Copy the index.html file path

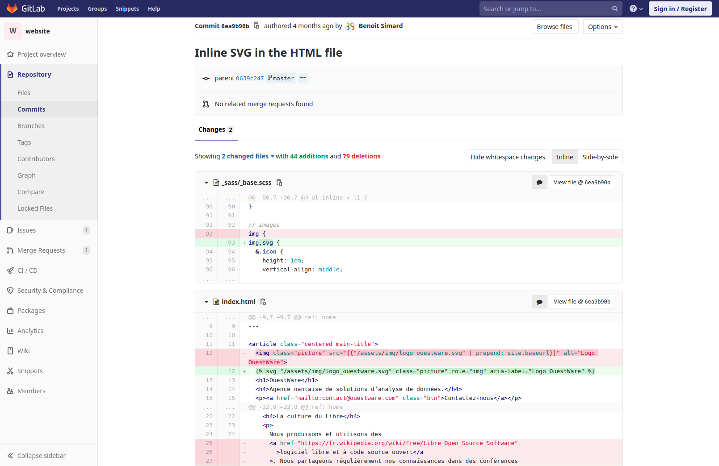pos(263,302)
